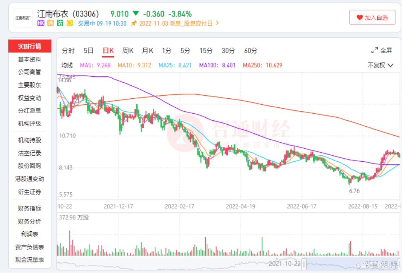Click the 2022-04-19 date axis label
The width and height of the screenshot is (402, 273).
241,207
